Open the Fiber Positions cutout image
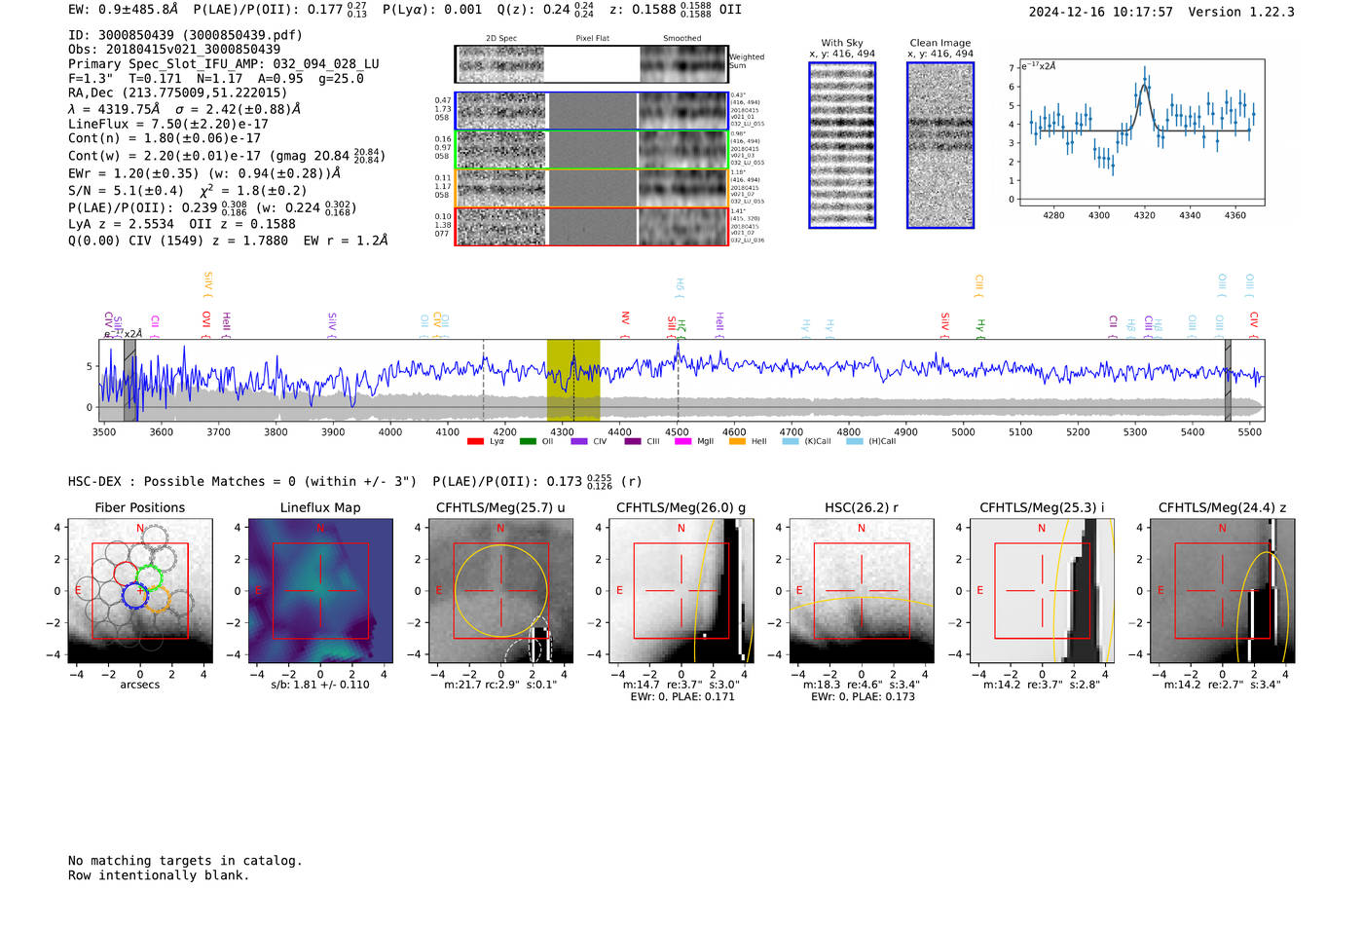This screenshot has width=1363, height=928. (140, 591)
